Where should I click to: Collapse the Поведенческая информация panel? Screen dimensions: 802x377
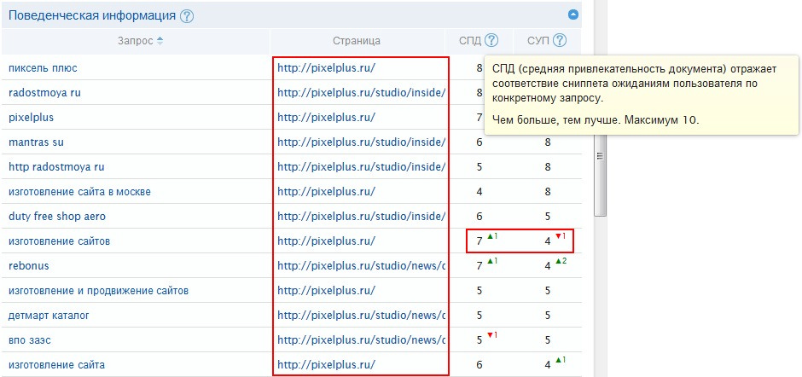573,14
